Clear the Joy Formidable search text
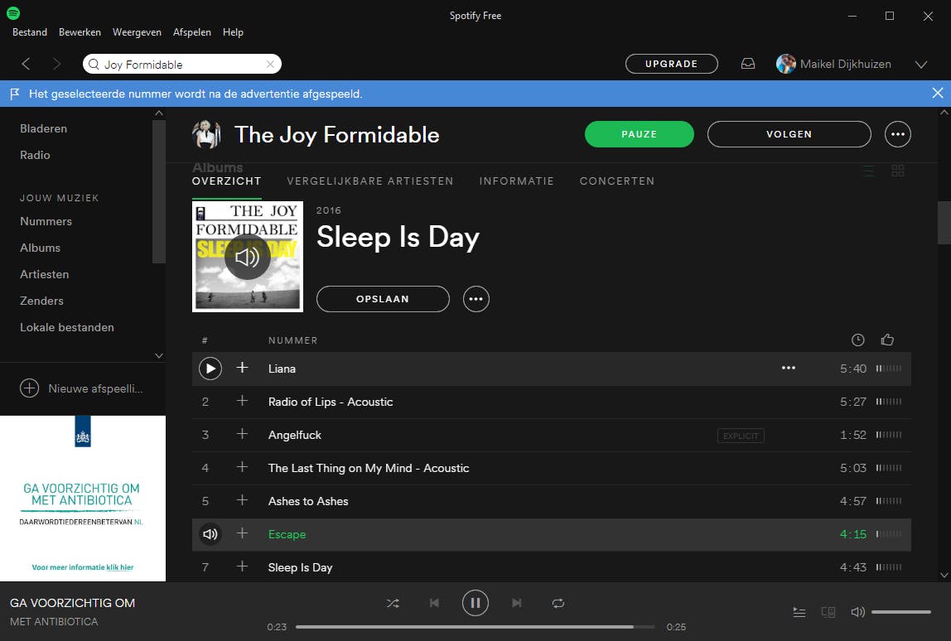The height and width of the screenshot is (641, 951). tap(270, 65)
